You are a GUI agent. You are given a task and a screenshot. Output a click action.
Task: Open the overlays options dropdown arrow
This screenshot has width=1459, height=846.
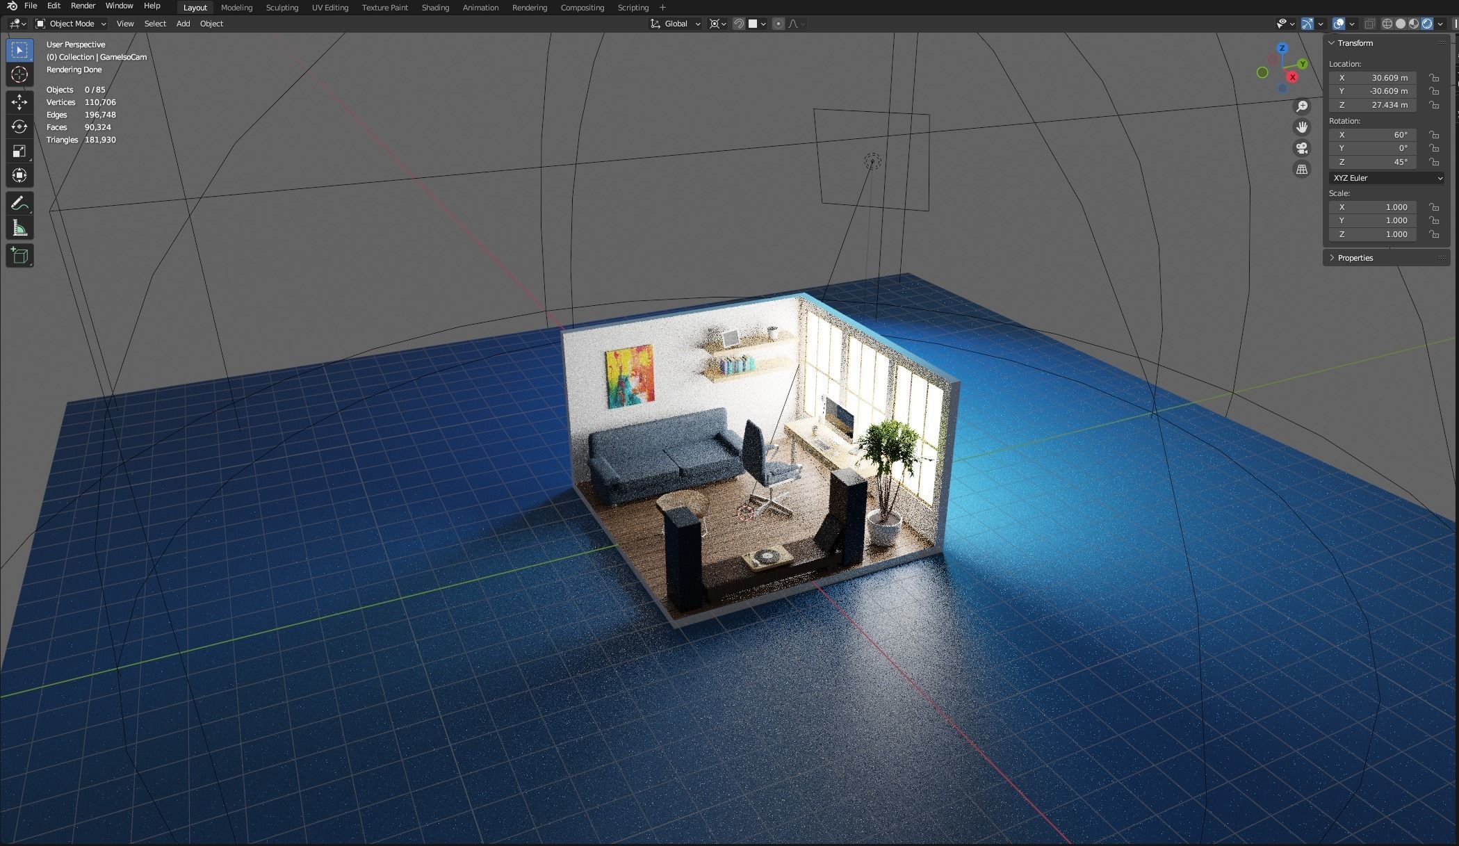tap(1352, 24)
